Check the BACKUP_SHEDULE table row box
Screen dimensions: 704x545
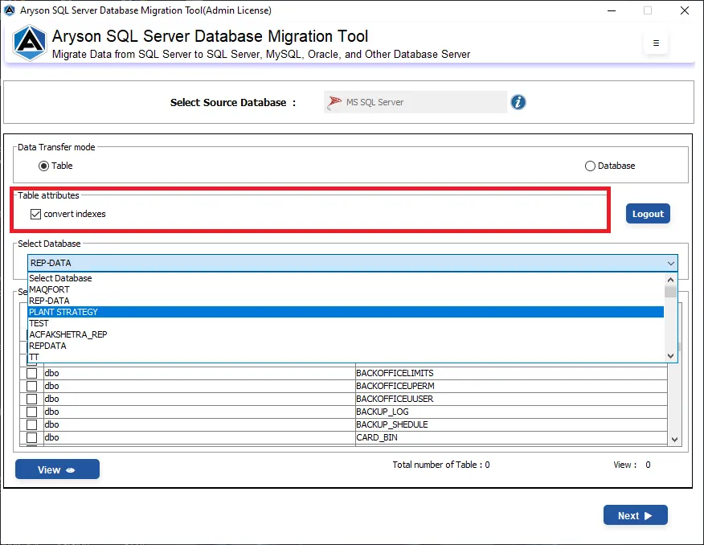tap(32, 424)
